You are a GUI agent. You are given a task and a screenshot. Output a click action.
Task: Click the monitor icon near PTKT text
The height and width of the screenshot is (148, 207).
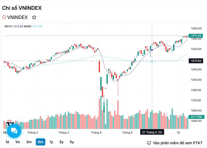tap(149, 143)
